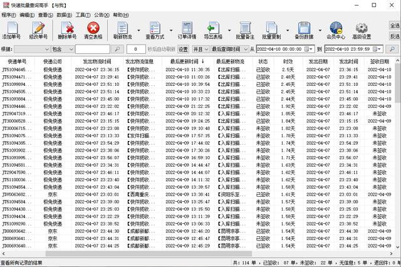Screen dimensions: 401x267
Task: Click the 刷新物流 icon
Action: point(123,30)
